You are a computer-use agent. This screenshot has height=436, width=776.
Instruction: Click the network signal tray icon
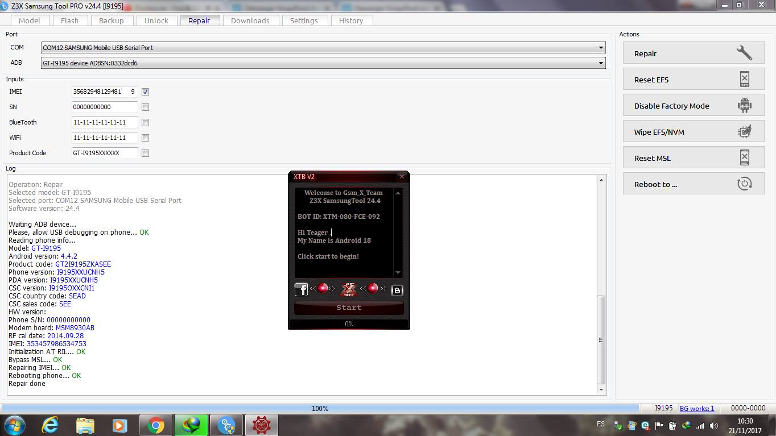700,426
